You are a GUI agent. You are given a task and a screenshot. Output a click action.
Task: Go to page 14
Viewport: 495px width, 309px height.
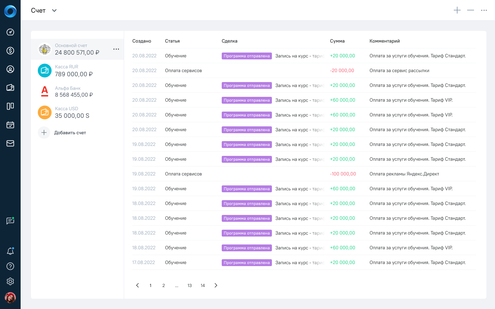coord(203,285)
